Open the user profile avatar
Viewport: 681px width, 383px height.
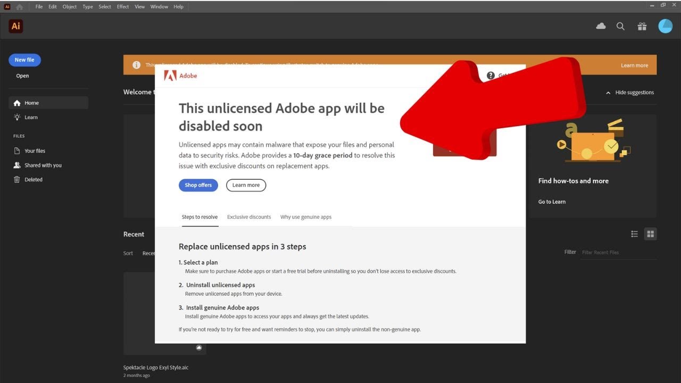click(x=666, y=26)
